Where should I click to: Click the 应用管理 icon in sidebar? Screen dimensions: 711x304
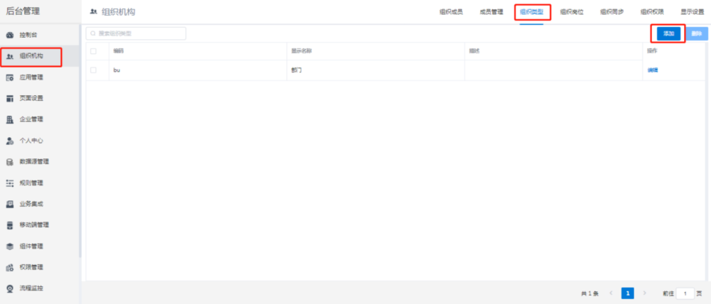(x=10, y=77)
